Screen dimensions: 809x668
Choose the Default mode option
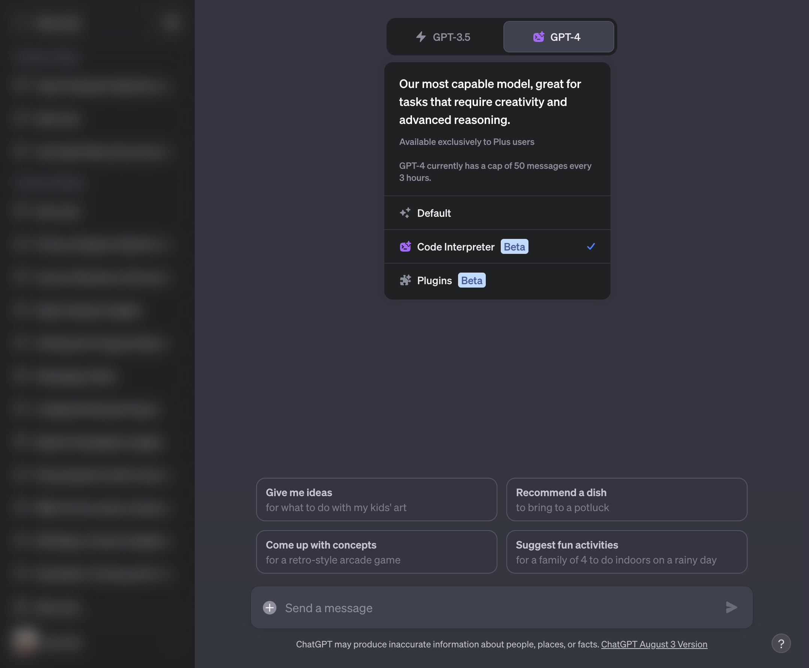pyautogui.click(x=497, y=213)
